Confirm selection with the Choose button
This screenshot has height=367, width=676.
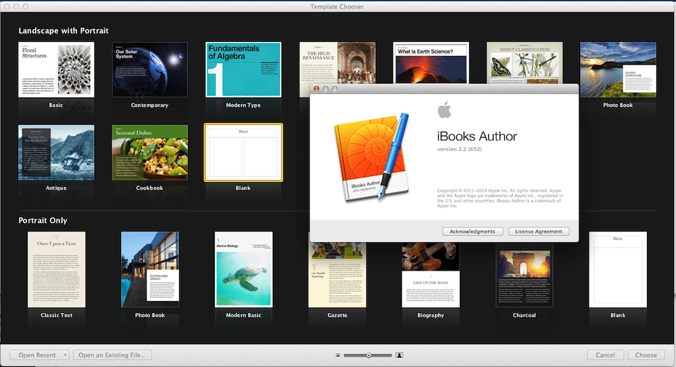646,355
